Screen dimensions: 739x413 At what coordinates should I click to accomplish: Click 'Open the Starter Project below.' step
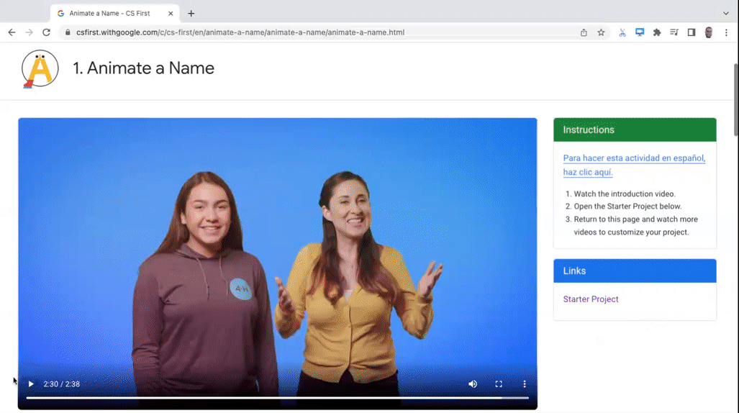click(x=627, y=206)
